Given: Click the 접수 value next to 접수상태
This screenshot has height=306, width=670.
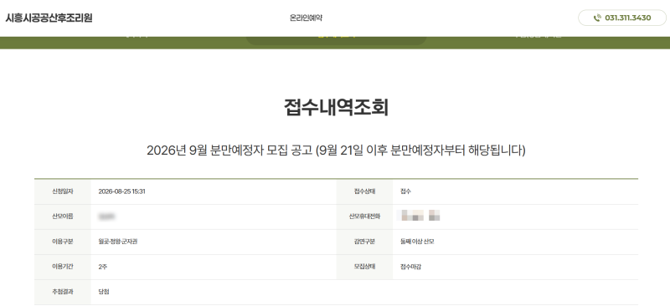Looking at the screenshot, I should pyautogui.click(x=405, y=191).
